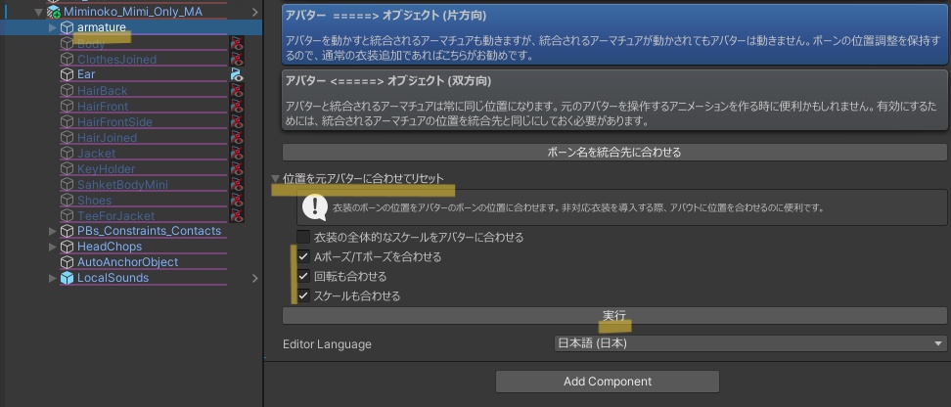Open Editor Language dropdown
951x407 pixels.
(x=750, y=343)
